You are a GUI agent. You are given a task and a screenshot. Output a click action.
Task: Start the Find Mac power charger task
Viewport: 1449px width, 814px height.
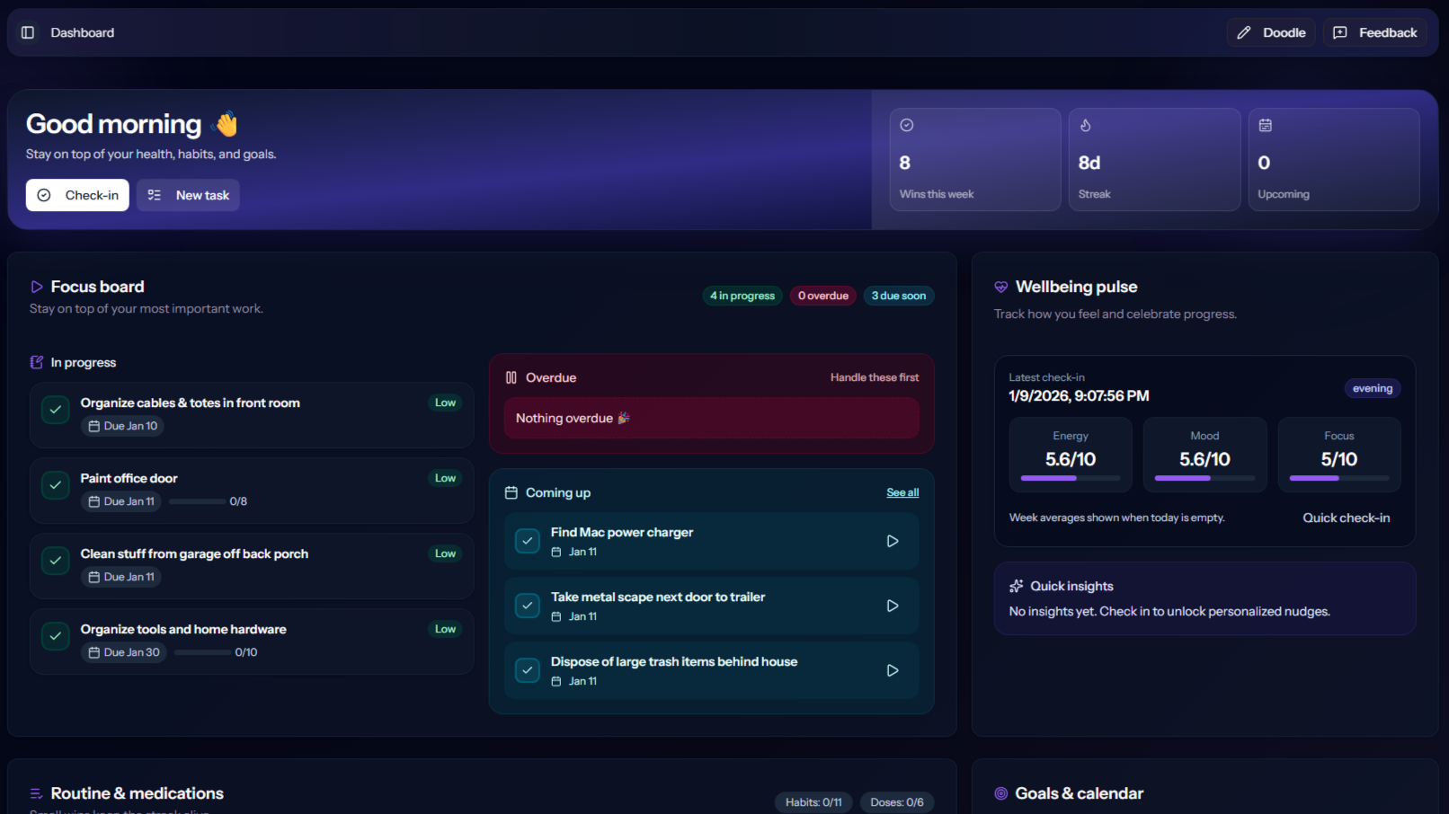pos(892,541)
